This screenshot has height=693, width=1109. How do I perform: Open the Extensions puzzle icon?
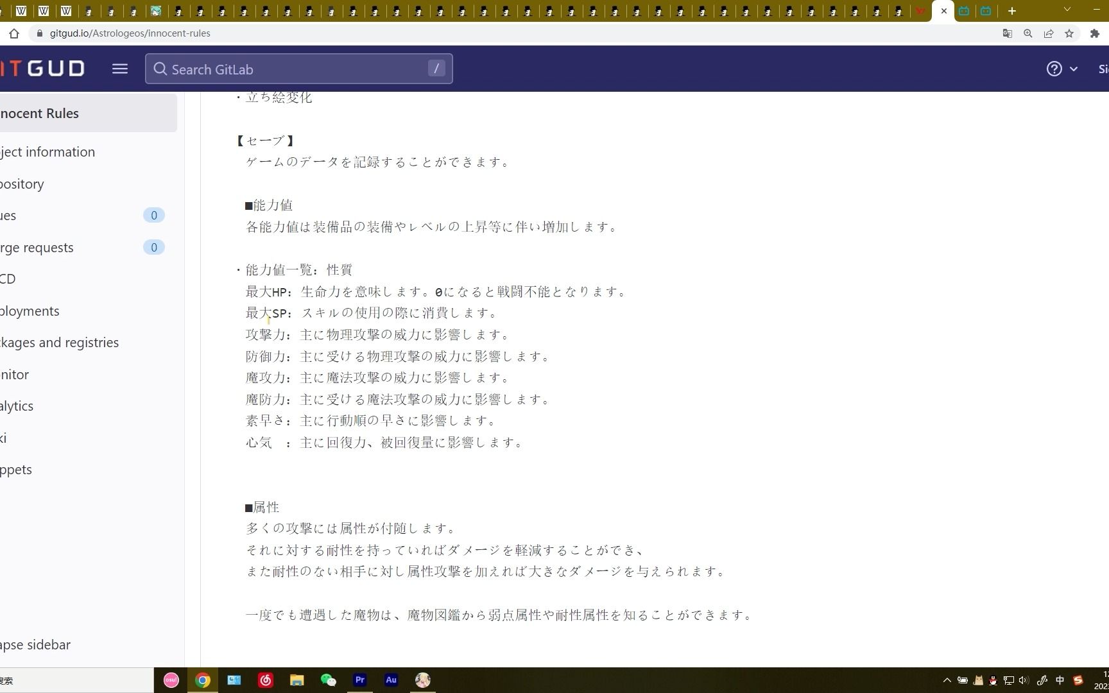tap(1095, 33)
